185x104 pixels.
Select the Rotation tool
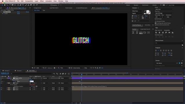tap(10, 5)
